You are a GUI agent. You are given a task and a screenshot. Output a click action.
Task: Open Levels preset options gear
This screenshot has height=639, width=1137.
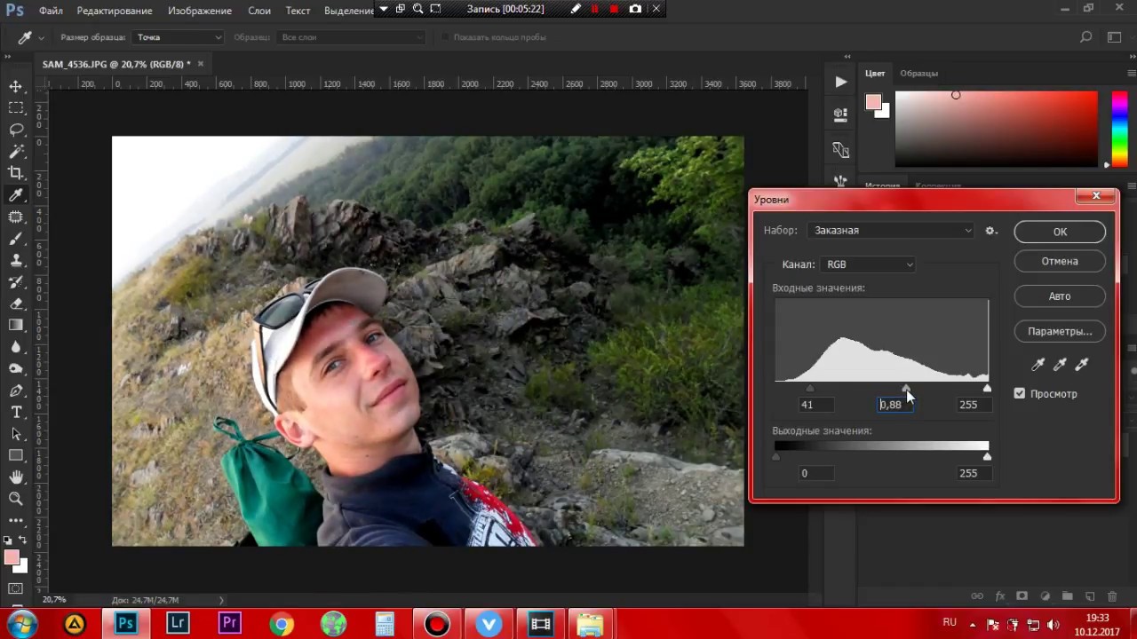tap(991, 231)
